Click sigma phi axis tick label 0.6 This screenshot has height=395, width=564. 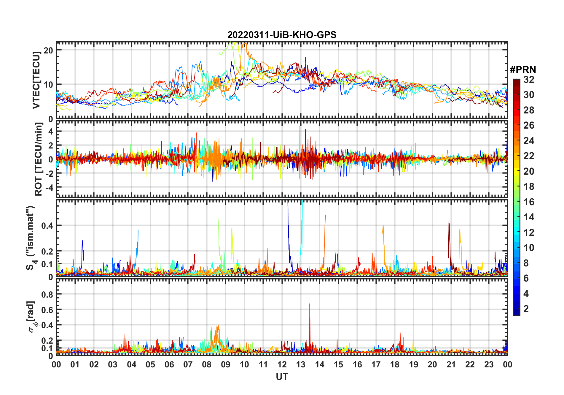[47, 310]
